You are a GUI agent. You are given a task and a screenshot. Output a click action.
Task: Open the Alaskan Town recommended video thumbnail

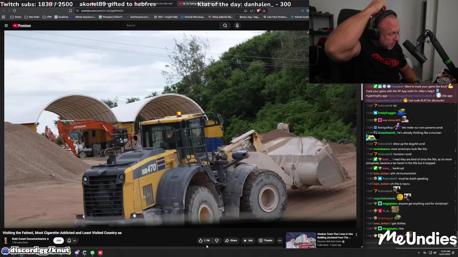[x=301, y=240]
